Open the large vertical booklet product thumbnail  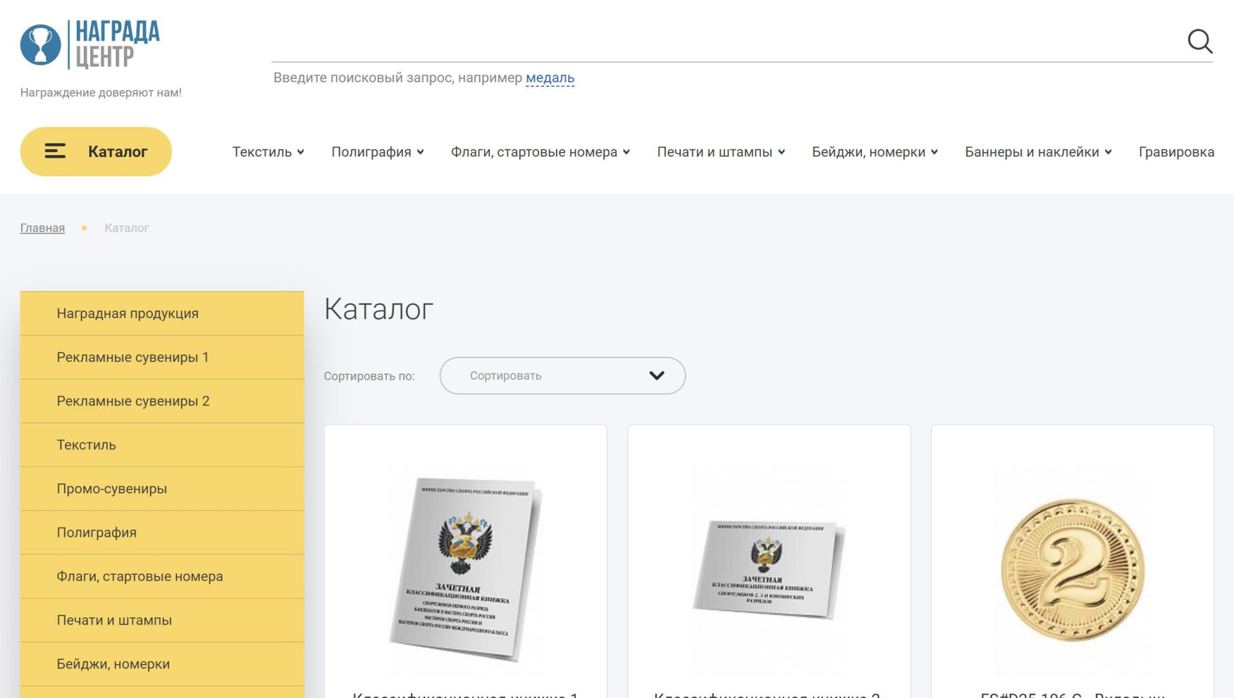(466, 569)
